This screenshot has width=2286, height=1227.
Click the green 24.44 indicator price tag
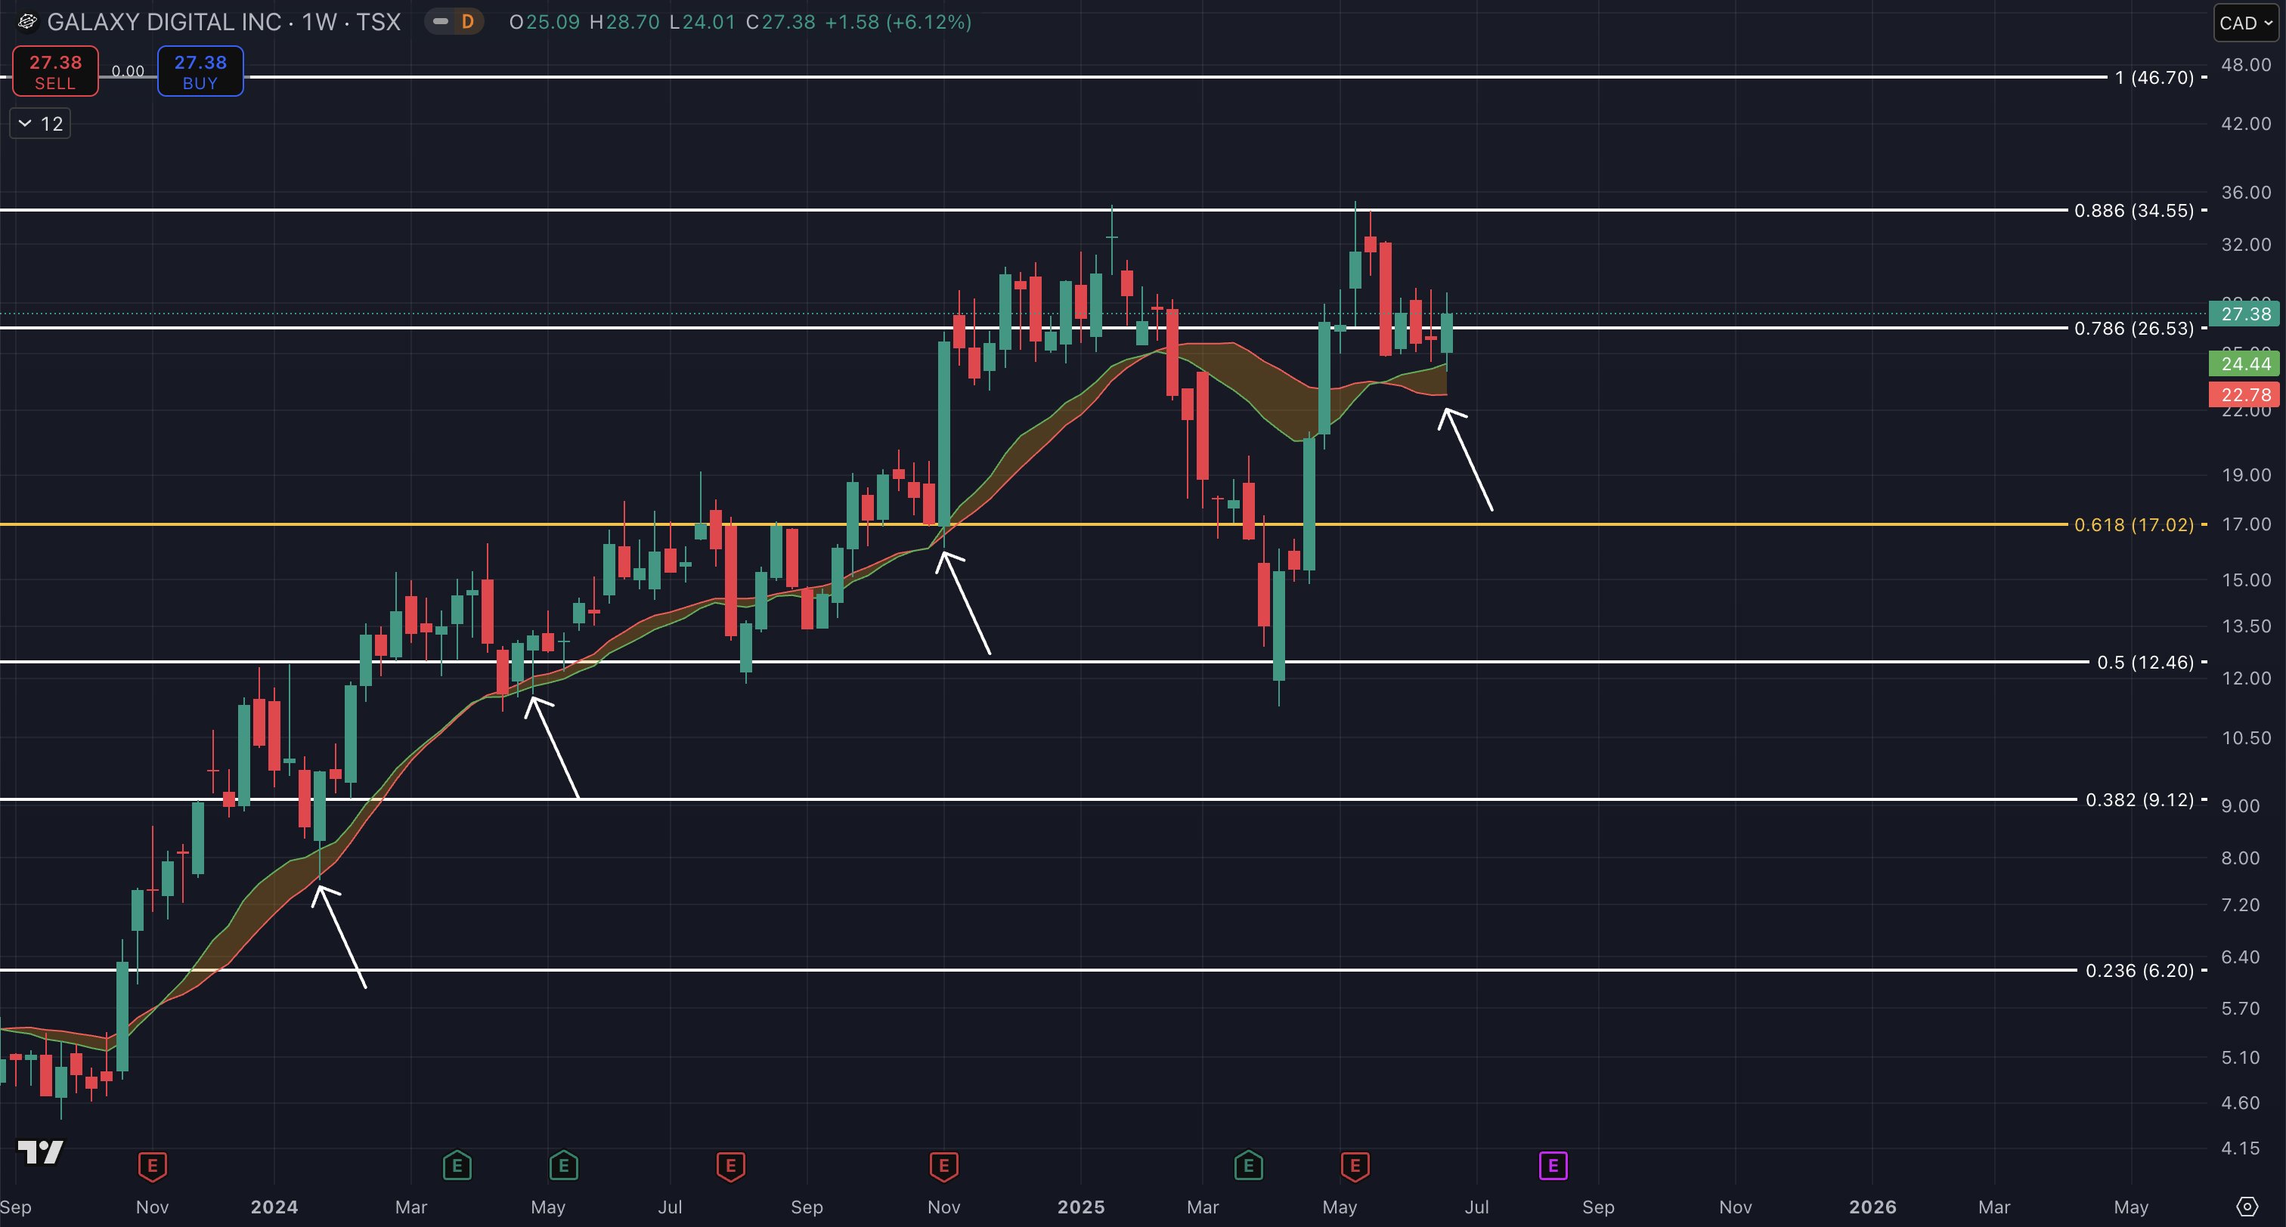click(2244, 363)
